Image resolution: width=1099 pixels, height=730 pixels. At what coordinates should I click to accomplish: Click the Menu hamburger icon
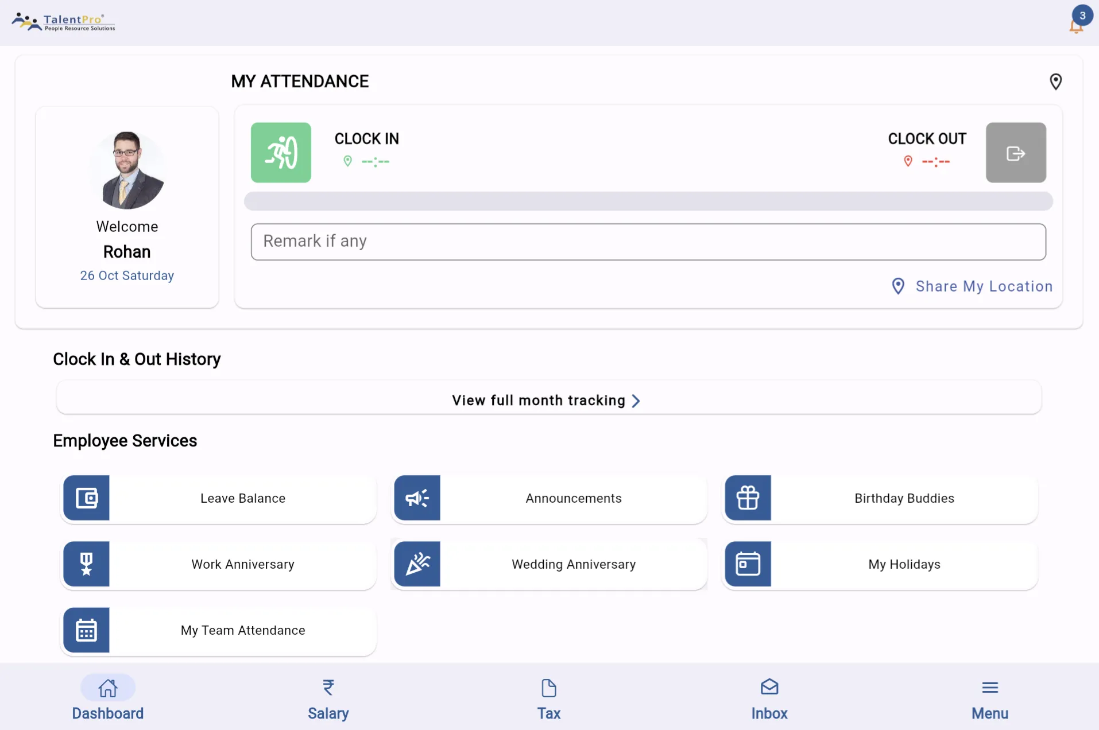[x=990, y=688]
